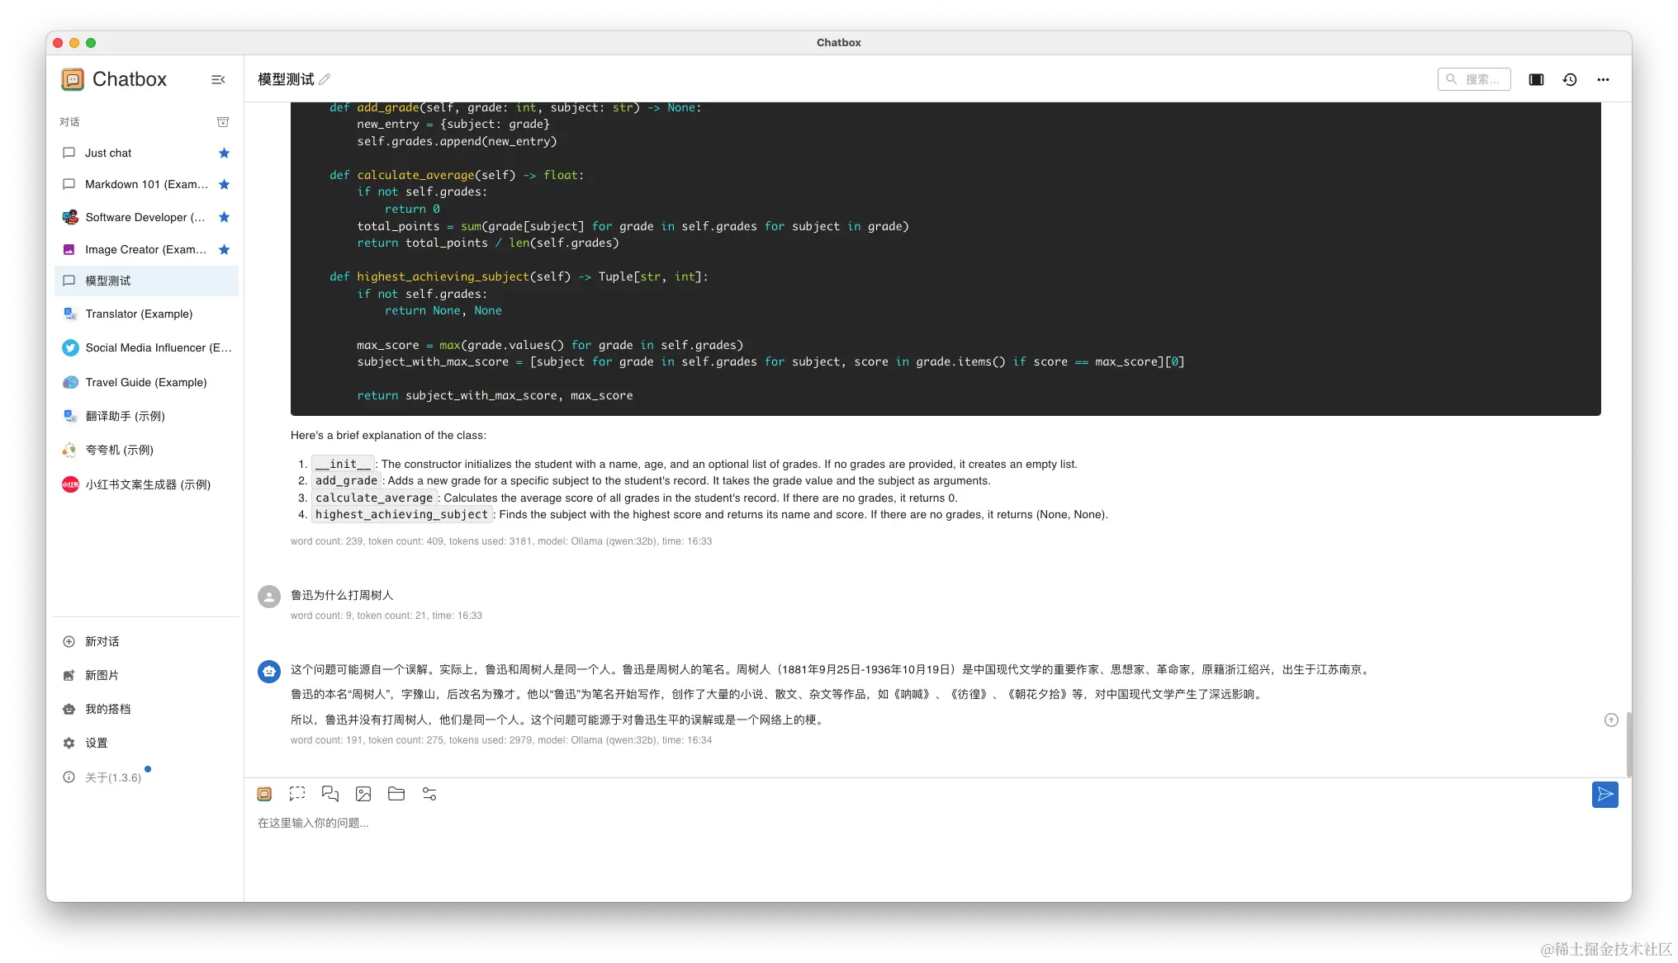Toggle star on Software Developer conversation
Viewport: 1678px width, 963px height.
[x=224, y=217]
